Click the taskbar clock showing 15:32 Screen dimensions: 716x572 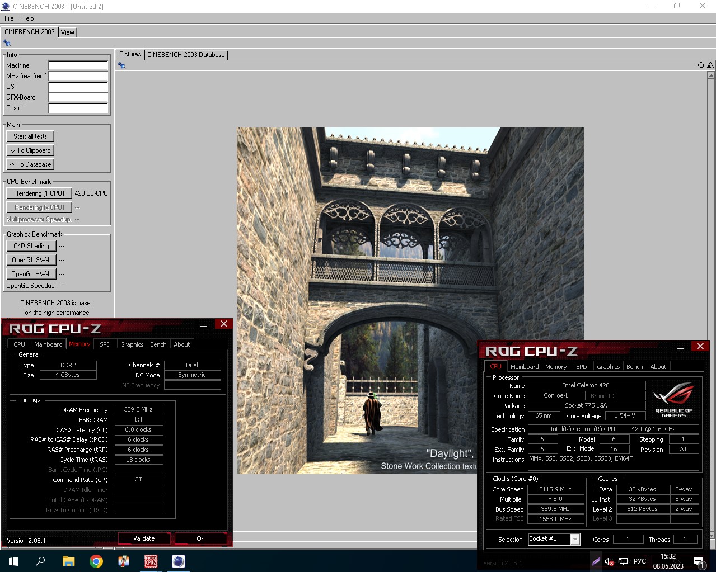(x=668, y=561)
